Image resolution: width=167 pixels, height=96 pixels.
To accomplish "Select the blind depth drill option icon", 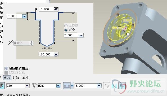I will [x=67, y=86].
